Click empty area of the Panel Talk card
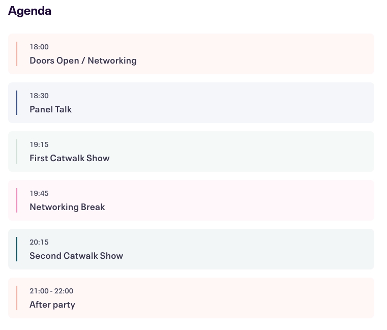The image size is (387, 330). click(222, 103)
